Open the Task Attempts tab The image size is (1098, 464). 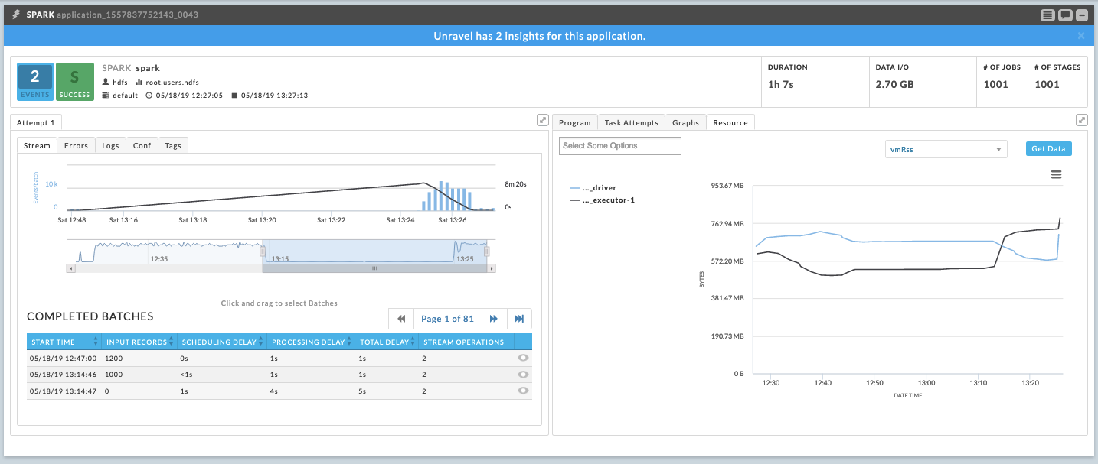[x=631, y=122]
